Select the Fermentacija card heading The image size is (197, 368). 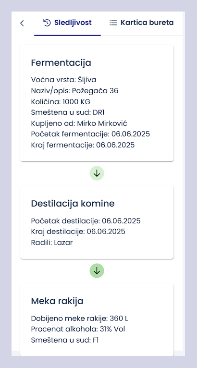[x=61, y=63]
